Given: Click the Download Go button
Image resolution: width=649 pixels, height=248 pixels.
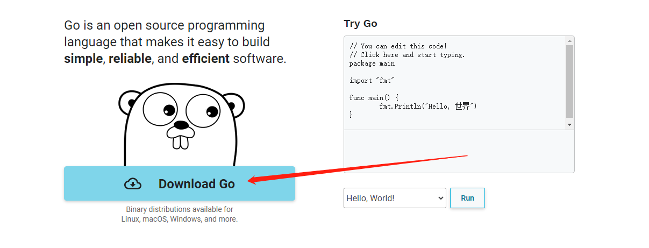Looking at the screenshot, I should point(180,183).
